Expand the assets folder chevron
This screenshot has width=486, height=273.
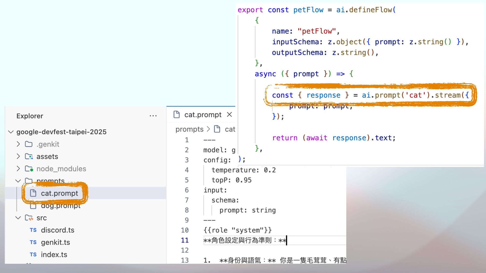click(x=18, y=156)
